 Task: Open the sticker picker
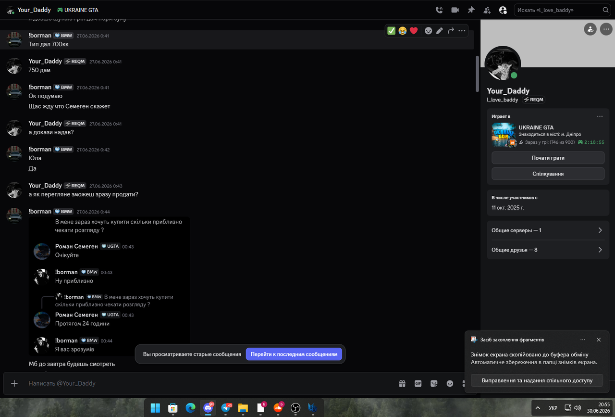[x=434, y=383]
